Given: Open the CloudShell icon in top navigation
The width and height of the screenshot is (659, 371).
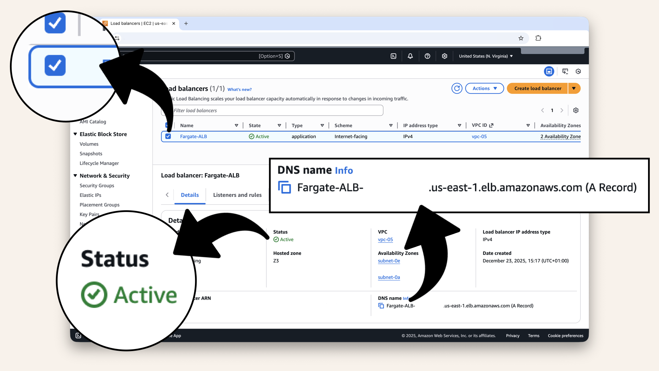Looking at the screenshot, I should pyautogui.click(x=393, y=56).
